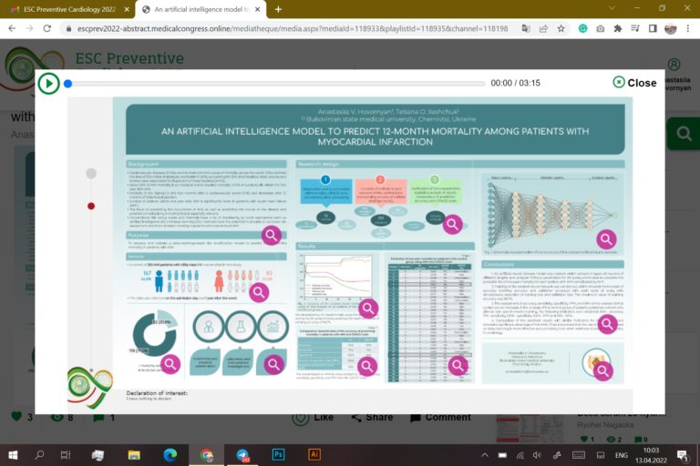Close the poster viewer overlay
This screenshot has width=700, height=466.
coord(634,83)
